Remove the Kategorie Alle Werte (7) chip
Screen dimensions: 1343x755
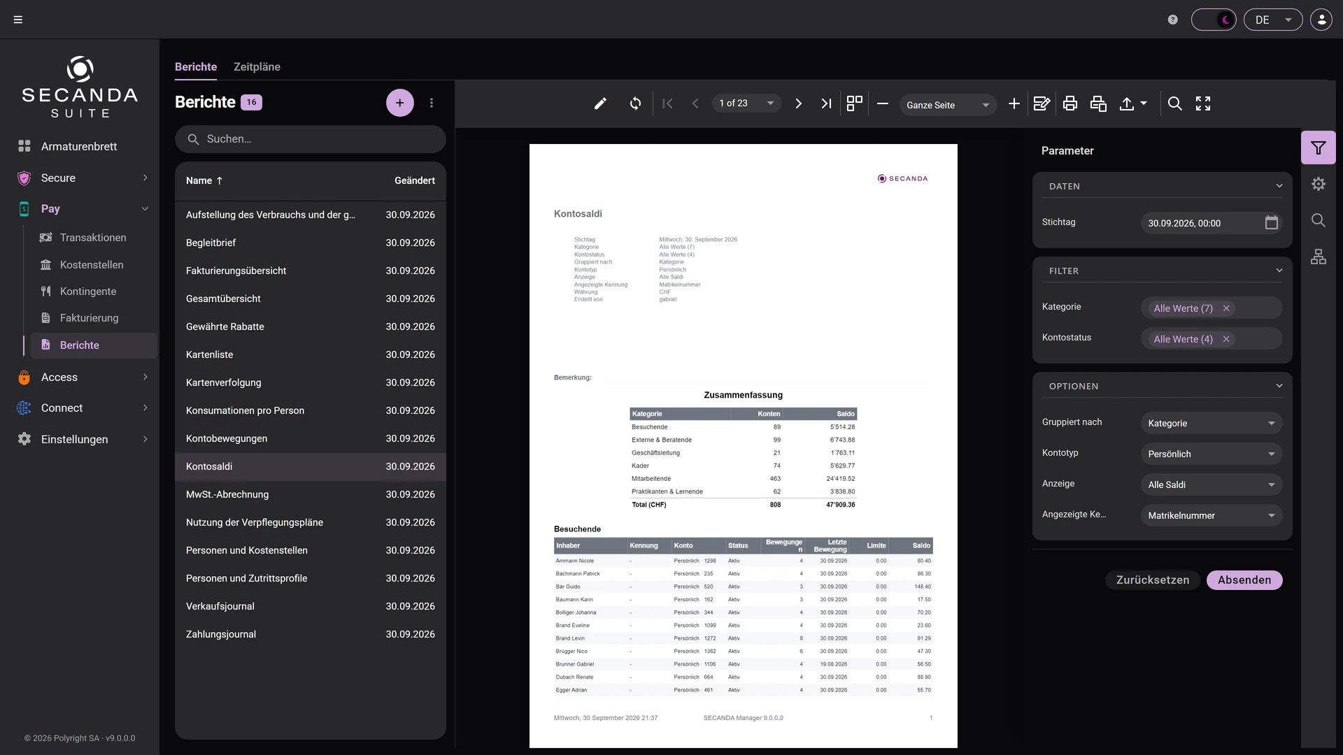tap(1226, 308)
